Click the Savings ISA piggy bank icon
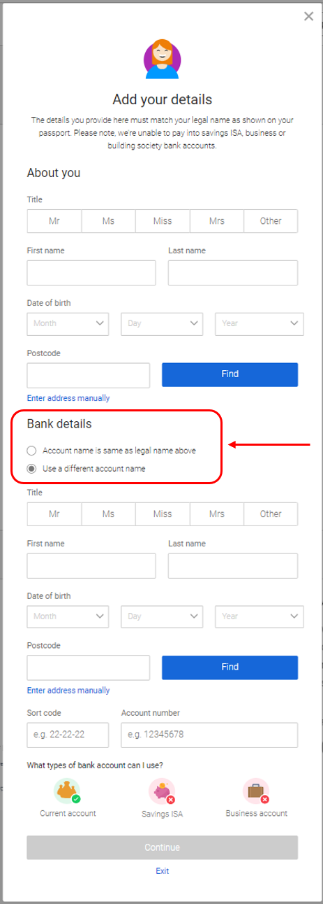Viewport: 323px width, 904px height. tap(163, 792)
